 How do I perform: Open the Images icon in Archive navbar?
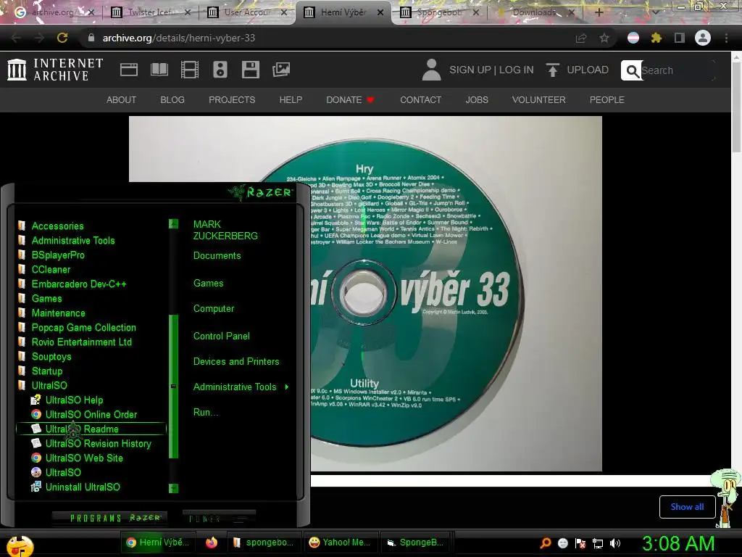(281, 70)
